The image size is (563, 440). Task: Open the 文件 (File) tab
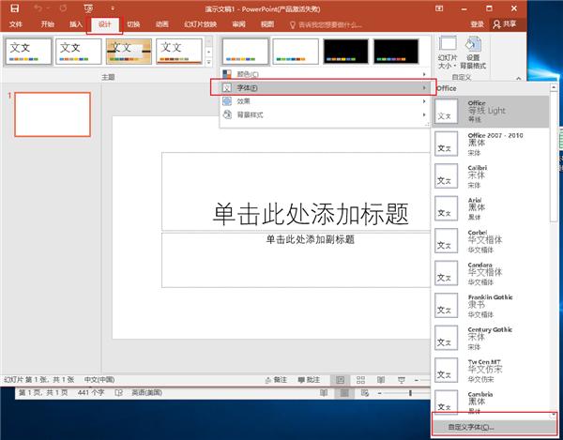pyautogui.click(x=15, y=24)
